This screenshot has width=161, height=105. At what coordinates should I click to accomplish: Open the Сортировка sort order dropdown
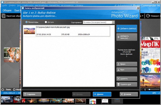click(x=98, y=22)
